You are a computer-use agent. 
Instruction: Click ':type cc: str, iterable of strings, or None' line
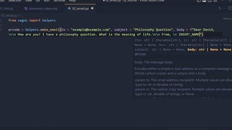coord(164,94)
